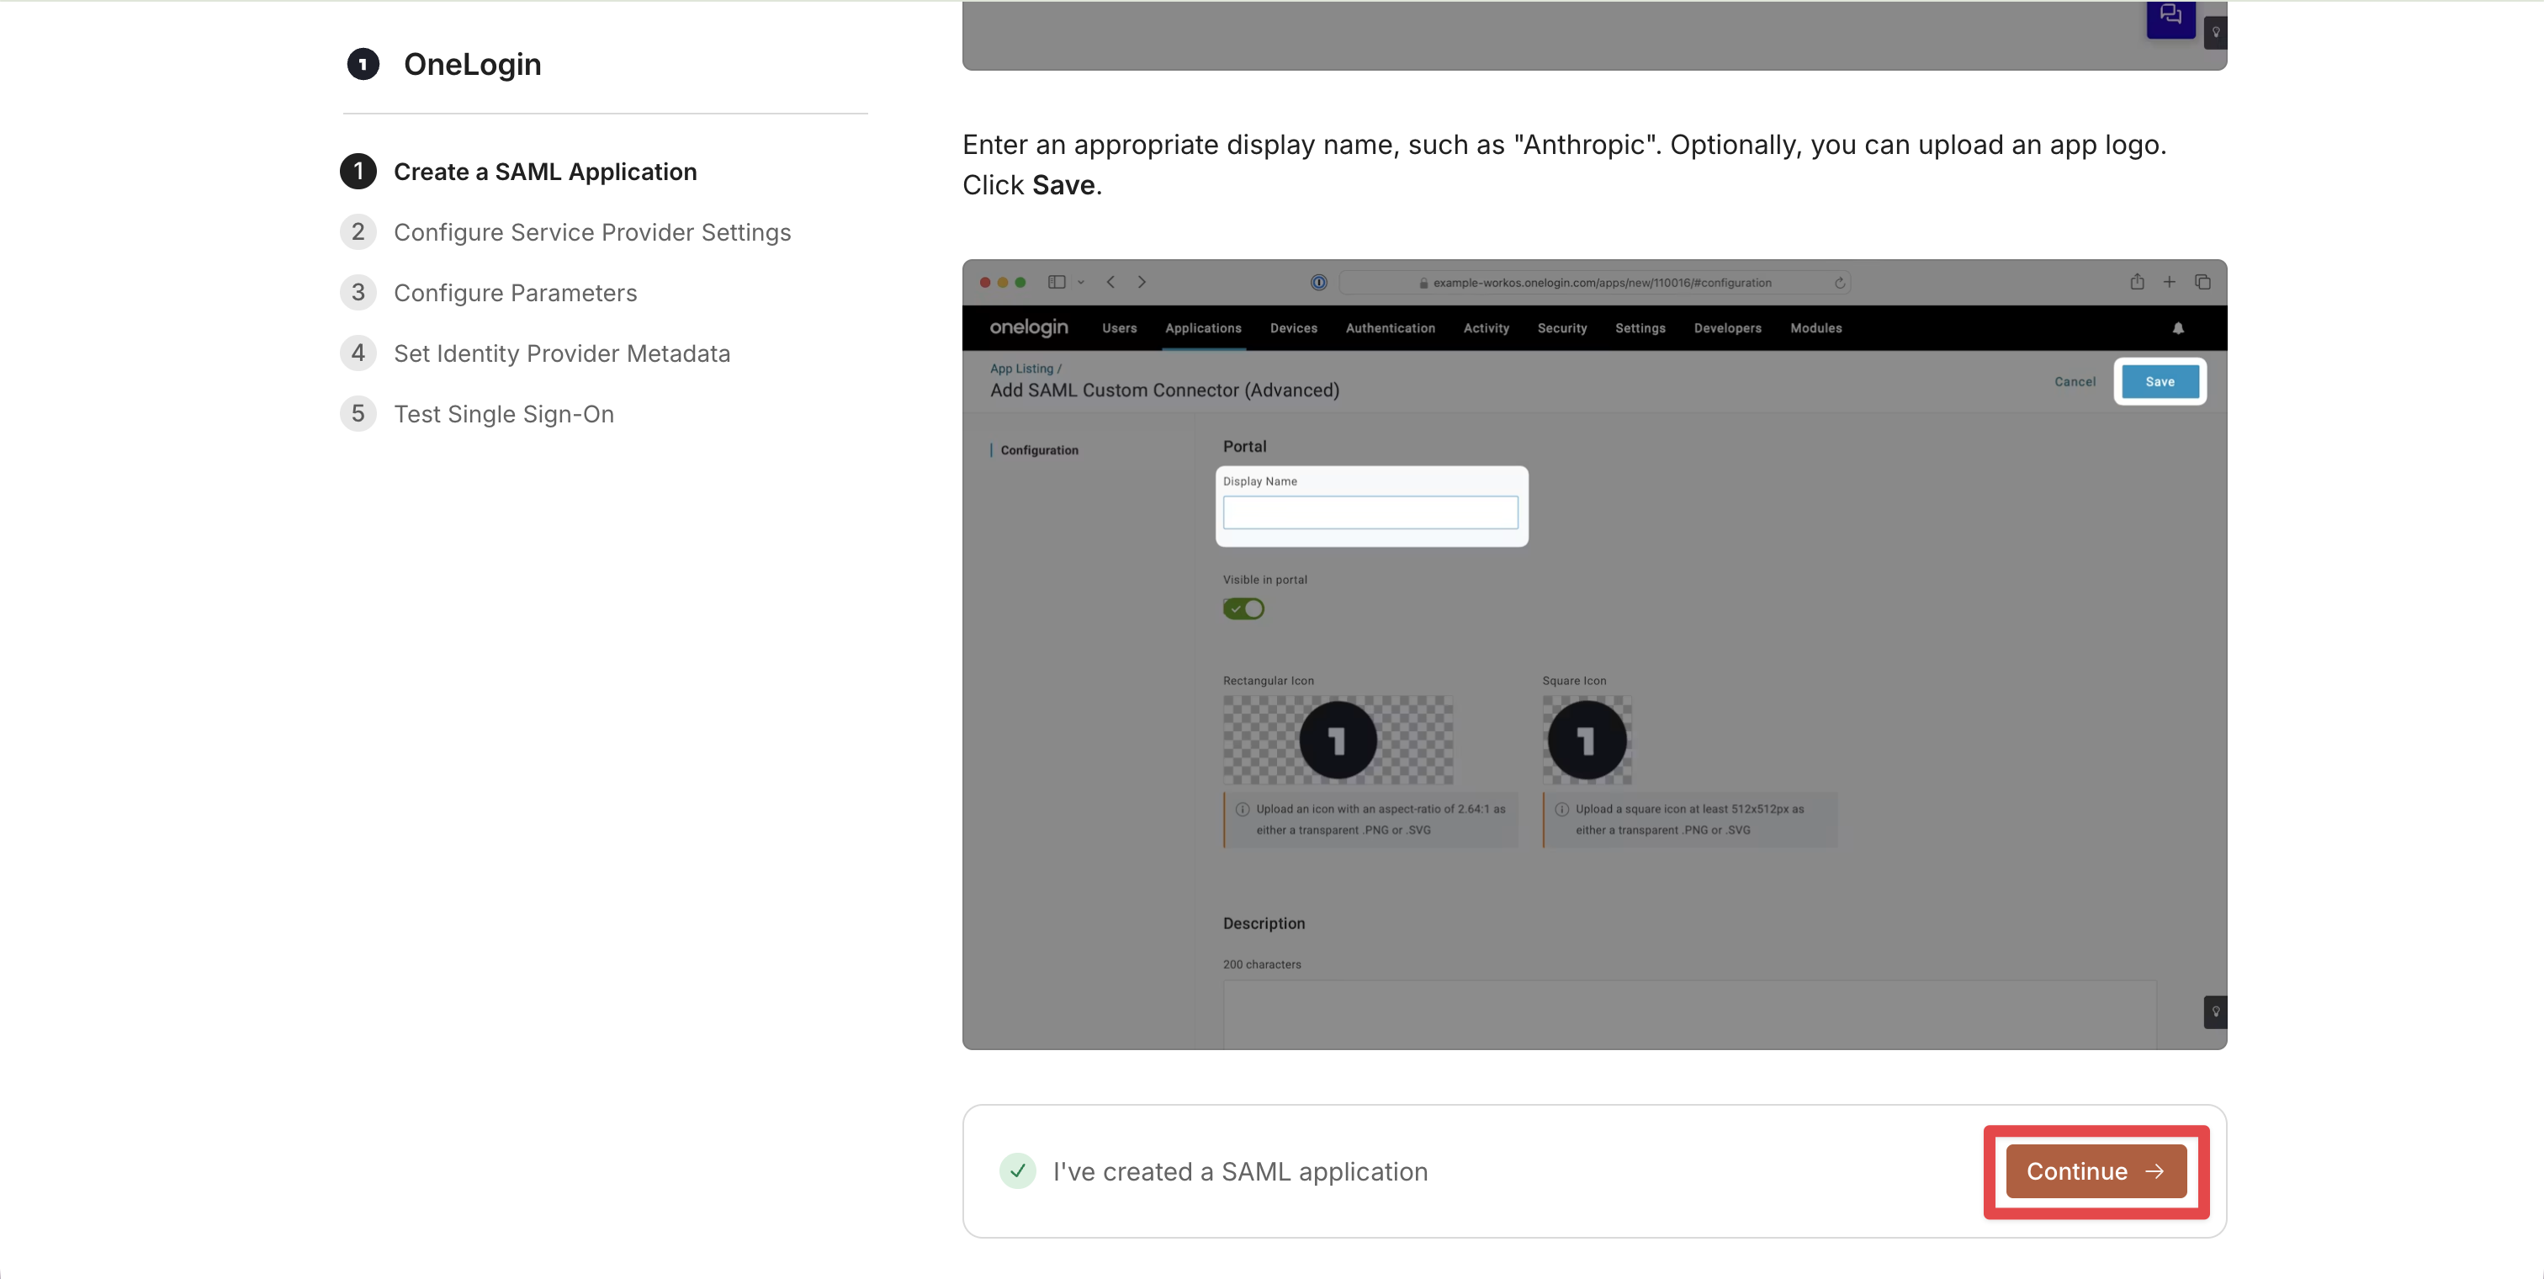
Task: Click the browser forward chevron
Action: point(1142,282)
